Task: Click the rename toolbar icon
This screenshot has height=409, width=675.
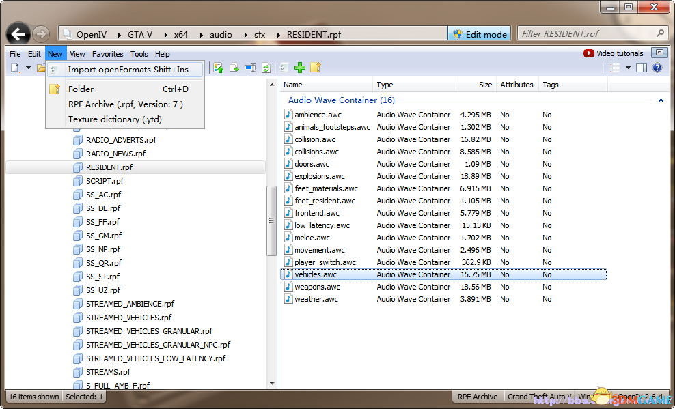Action: [250, 68]
